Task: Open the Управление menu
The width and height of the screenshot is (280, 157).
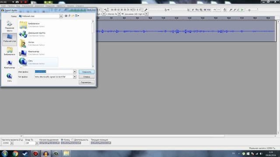Action: pyautogui.click(x=27, y=6)
